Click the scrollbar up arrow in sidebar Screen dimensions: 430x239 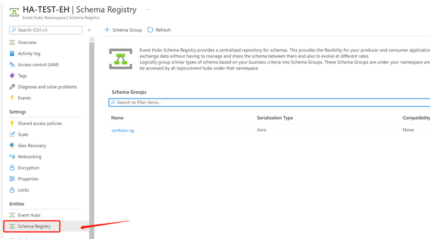click(92, 40)
